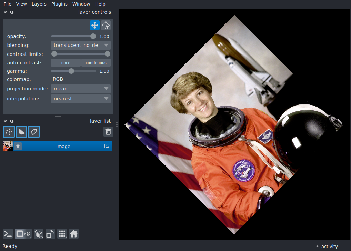Open the File menu
Viewport: 351px width, 251px height.
(7, 4)
